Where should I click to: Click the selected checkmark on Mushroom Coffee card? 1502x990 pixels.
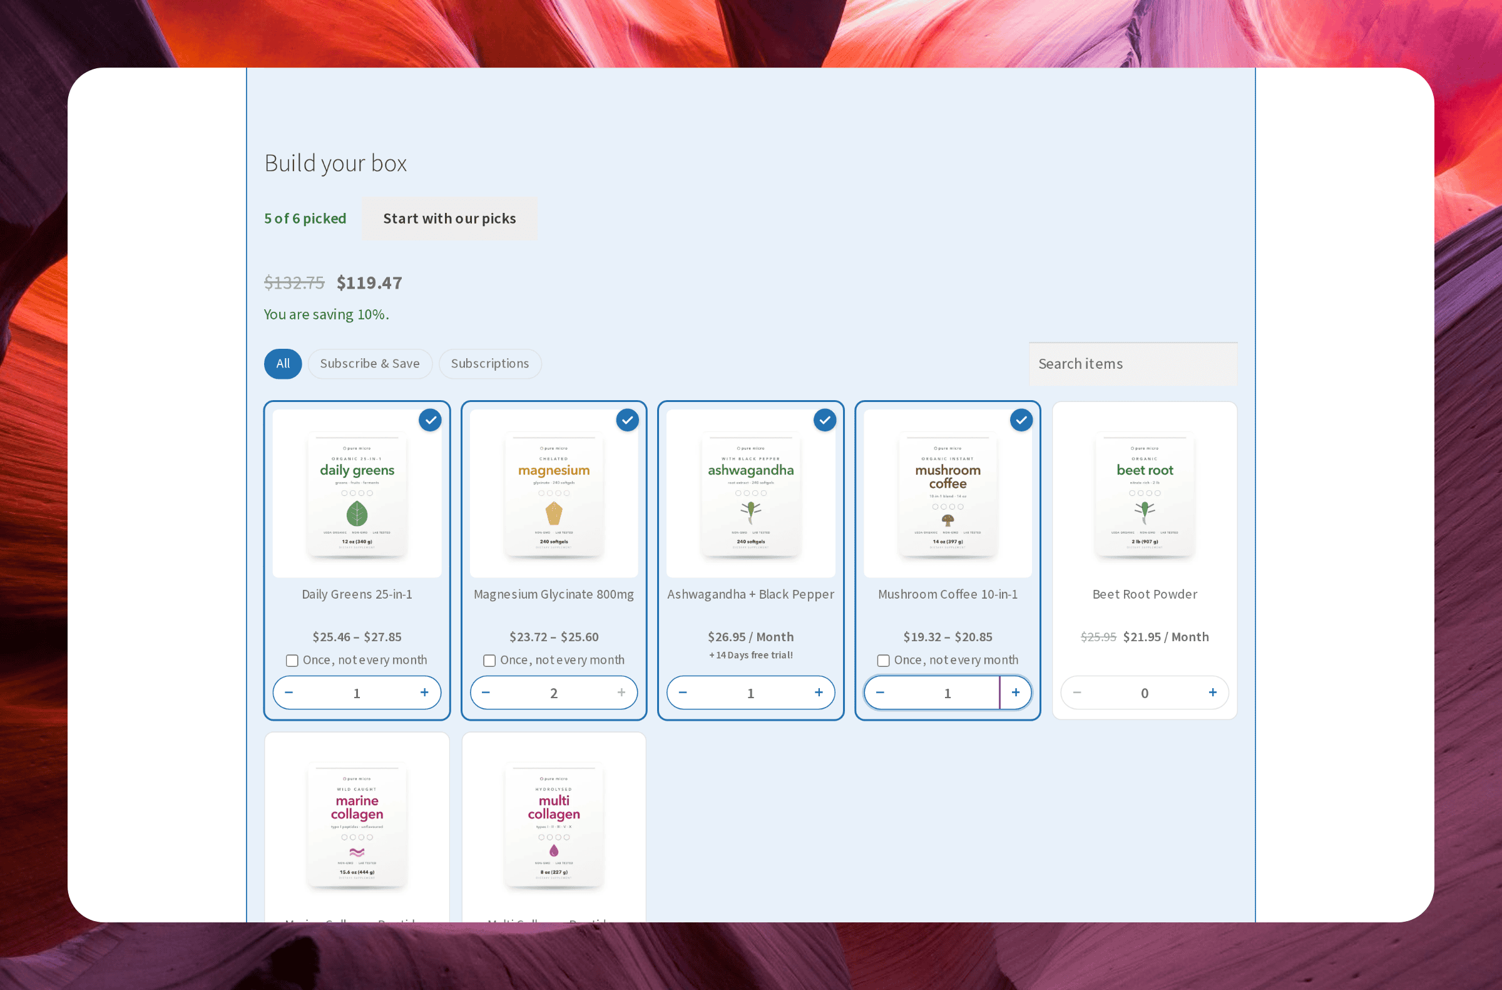click(1021, 421)
